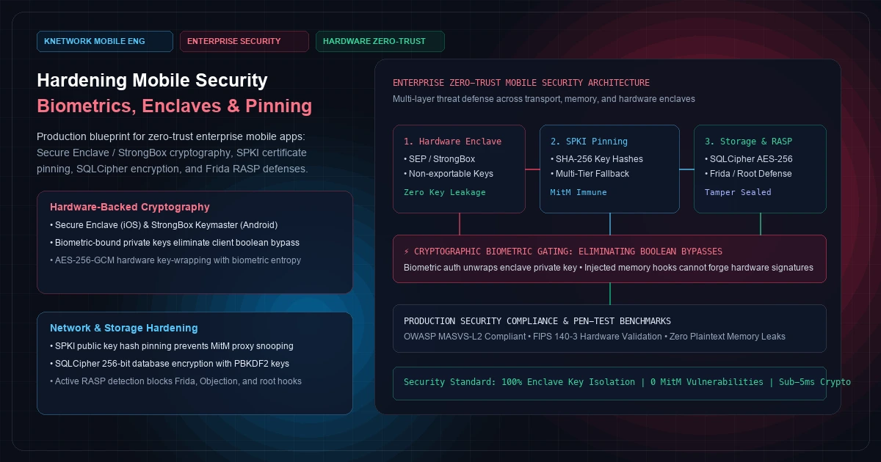Select the Biometrics, Enclaves & Pinning subtitle

(x=175, y=106)
